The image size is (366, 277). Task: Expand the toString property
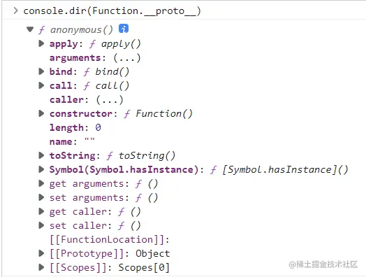pos(41,155)
